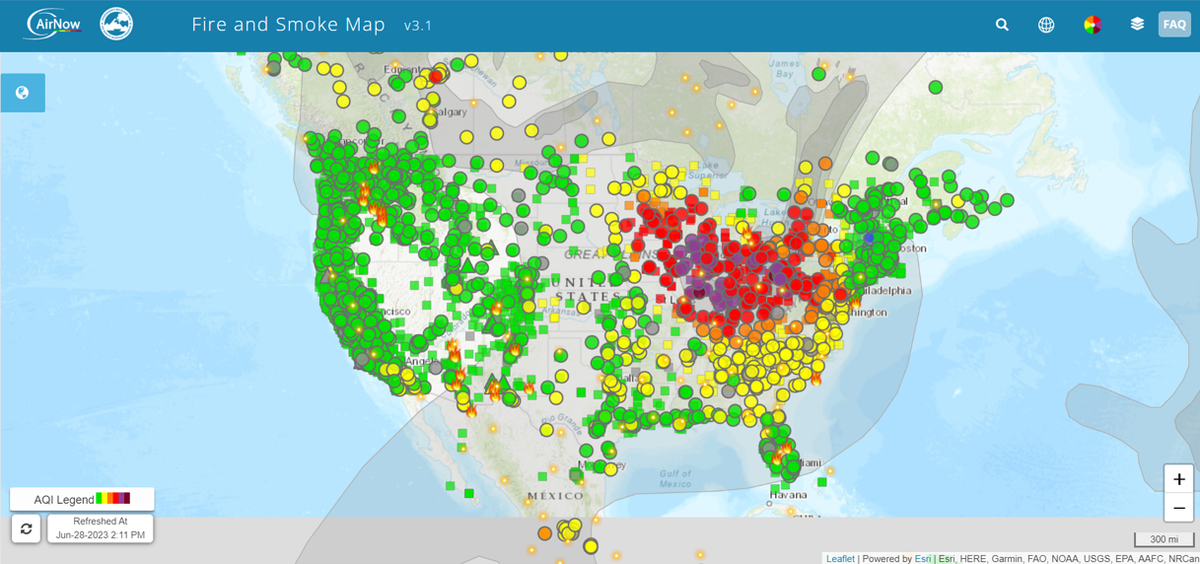Click the blue globe button at left edge
This screenshot has width=1200, height=564.
22,93
